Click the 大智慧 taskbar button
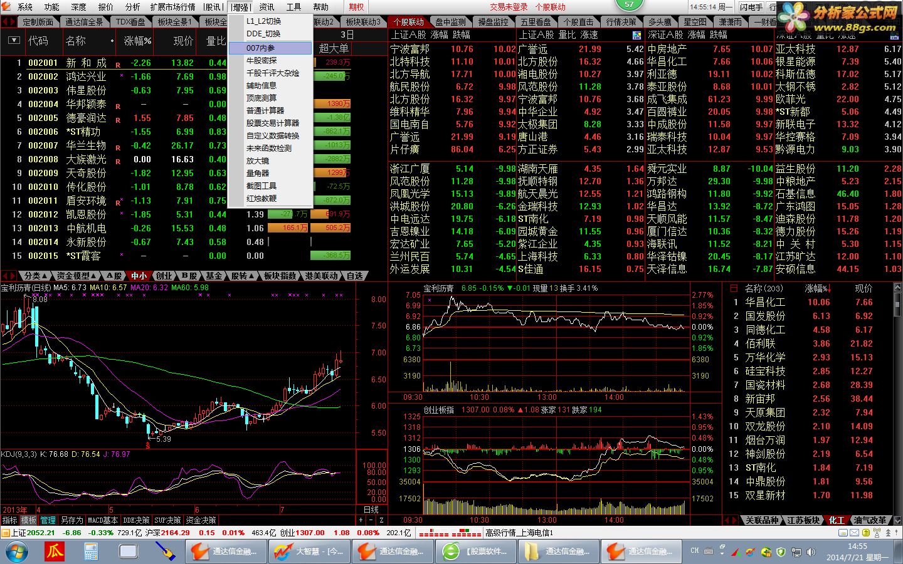 coord(310,551)
